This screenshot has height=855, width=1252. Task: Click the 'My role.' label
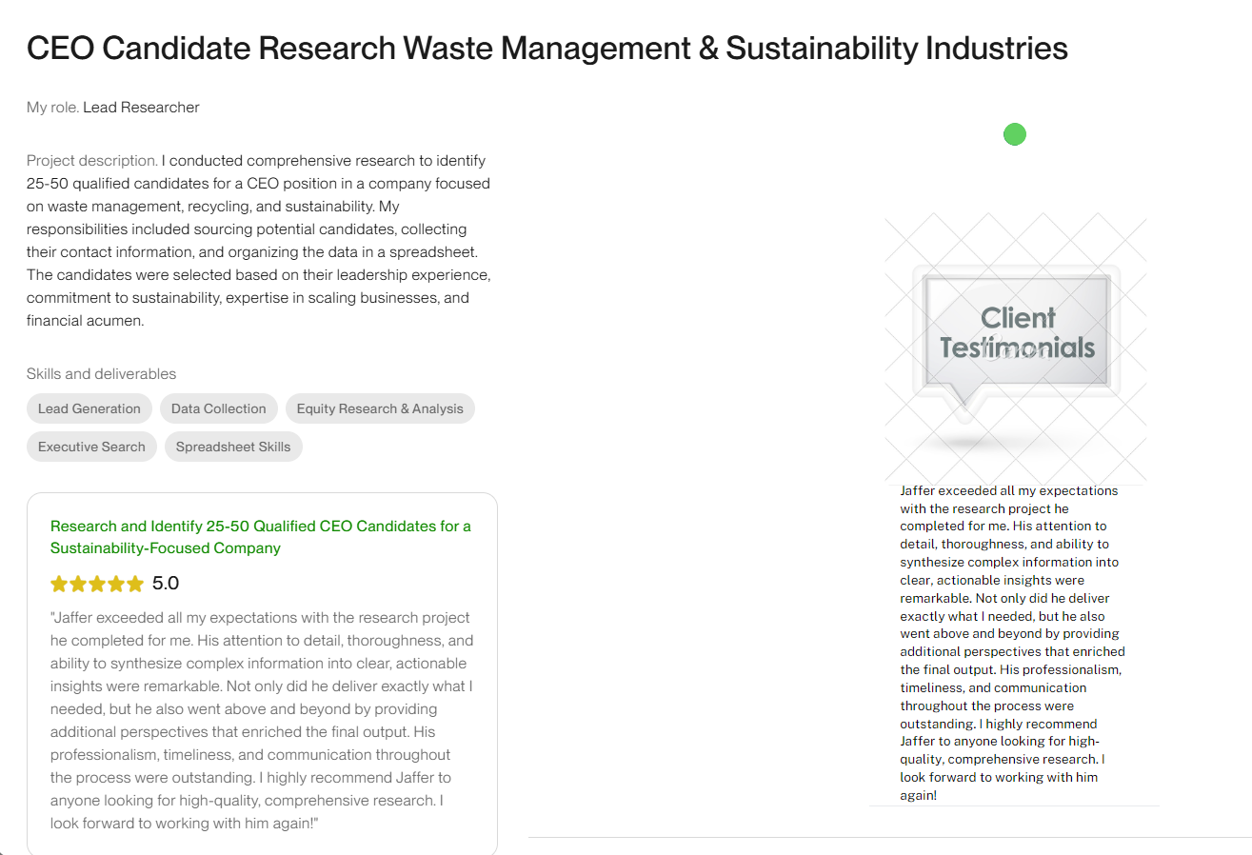pyautogui.click(x=52, y=108)
